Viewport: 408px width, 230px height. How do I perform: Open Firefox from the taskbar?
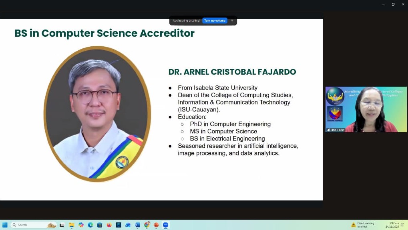tap(109, 225)
